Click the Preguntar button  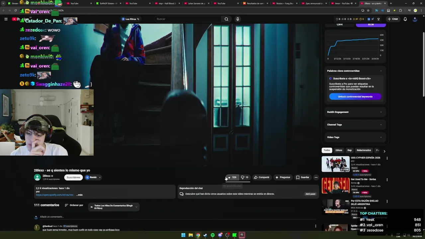283,177
